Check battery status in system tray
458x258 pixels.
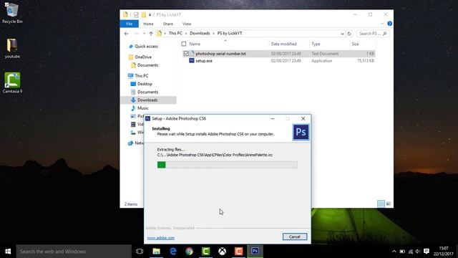tap(402, 252)
